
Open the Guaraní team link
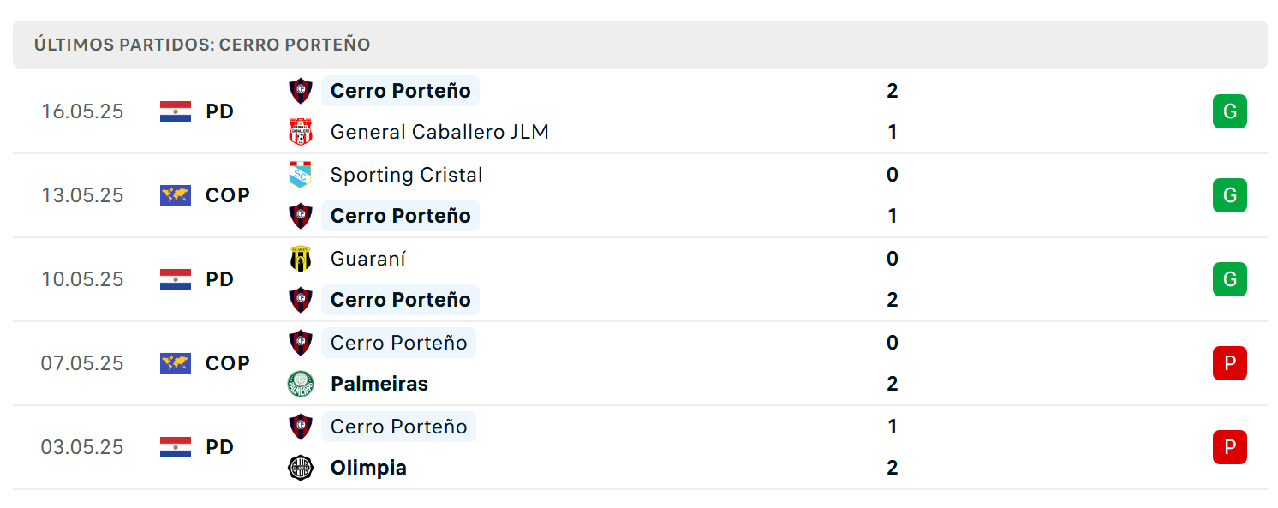[368, 259]
